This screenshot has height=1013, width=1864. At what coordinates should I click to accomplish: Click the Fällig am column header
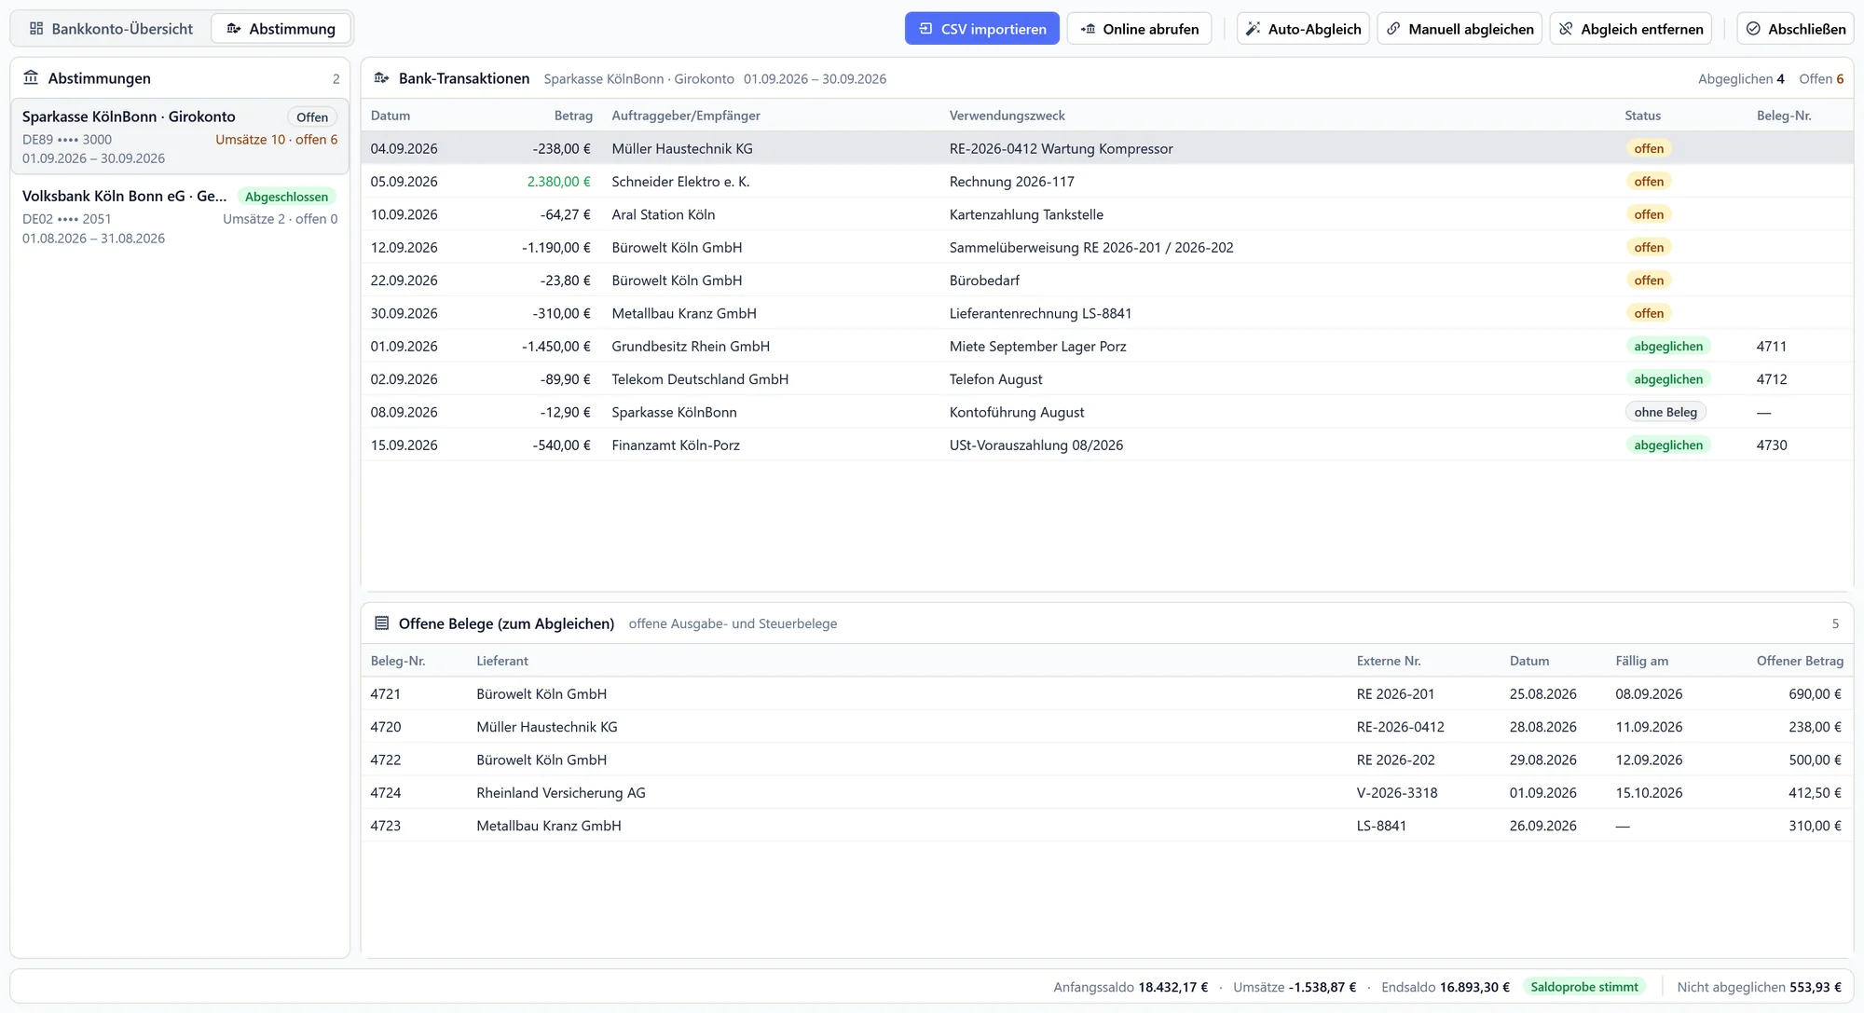click(x=1641, y=661)
